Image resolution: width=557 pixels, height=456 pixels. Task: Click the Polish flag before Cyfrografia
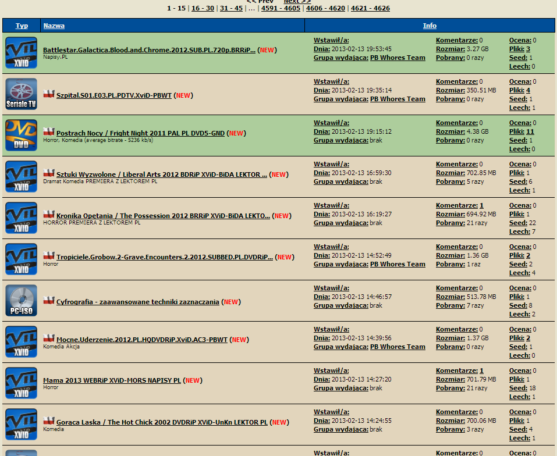pyautogui.click(x=49, y=301)
